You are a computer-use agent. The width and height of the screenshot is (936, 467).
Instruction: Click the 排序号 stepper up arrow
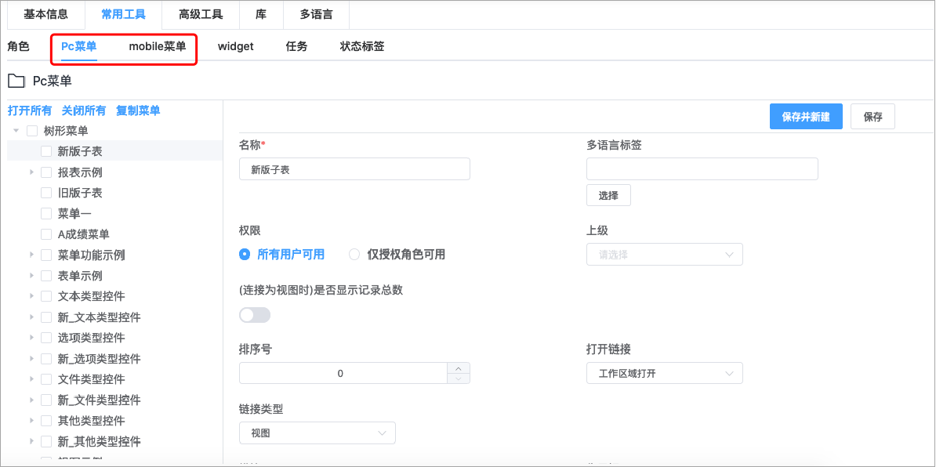(x=459, y=368)
